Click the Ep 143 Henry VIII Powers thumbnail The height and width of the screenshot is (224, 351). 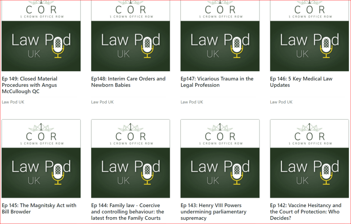point(220,159)
